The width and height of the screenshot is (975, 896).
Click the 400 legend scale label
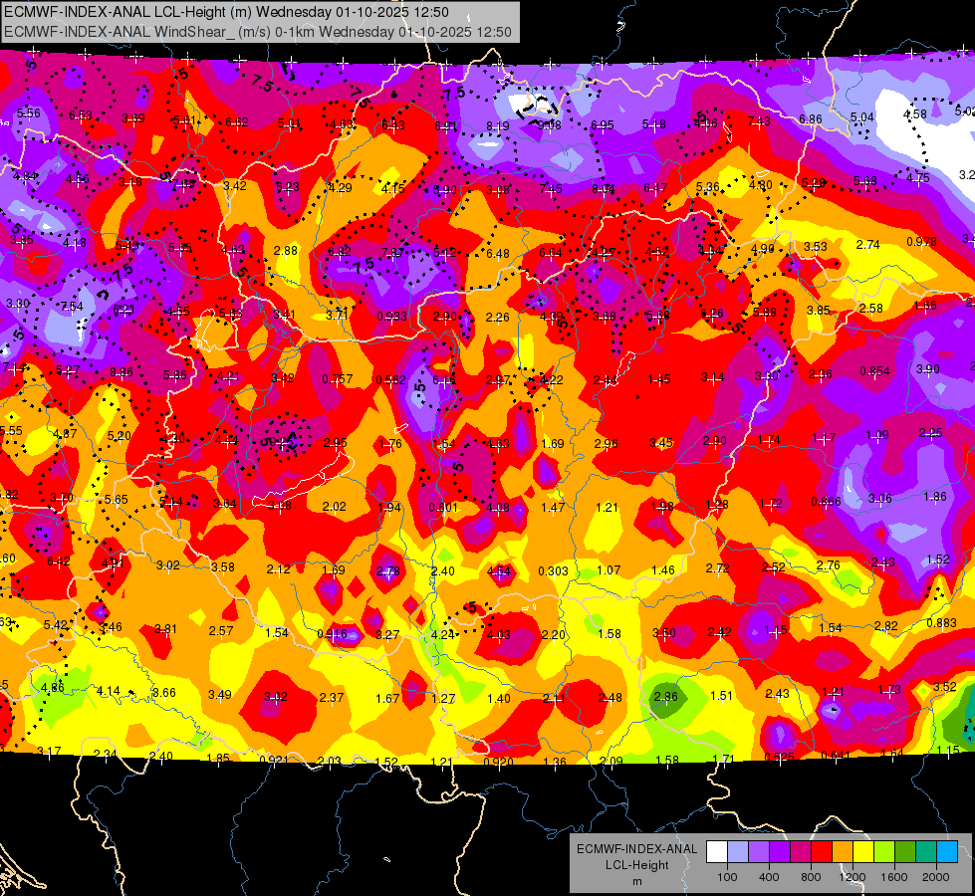point(769,877)
